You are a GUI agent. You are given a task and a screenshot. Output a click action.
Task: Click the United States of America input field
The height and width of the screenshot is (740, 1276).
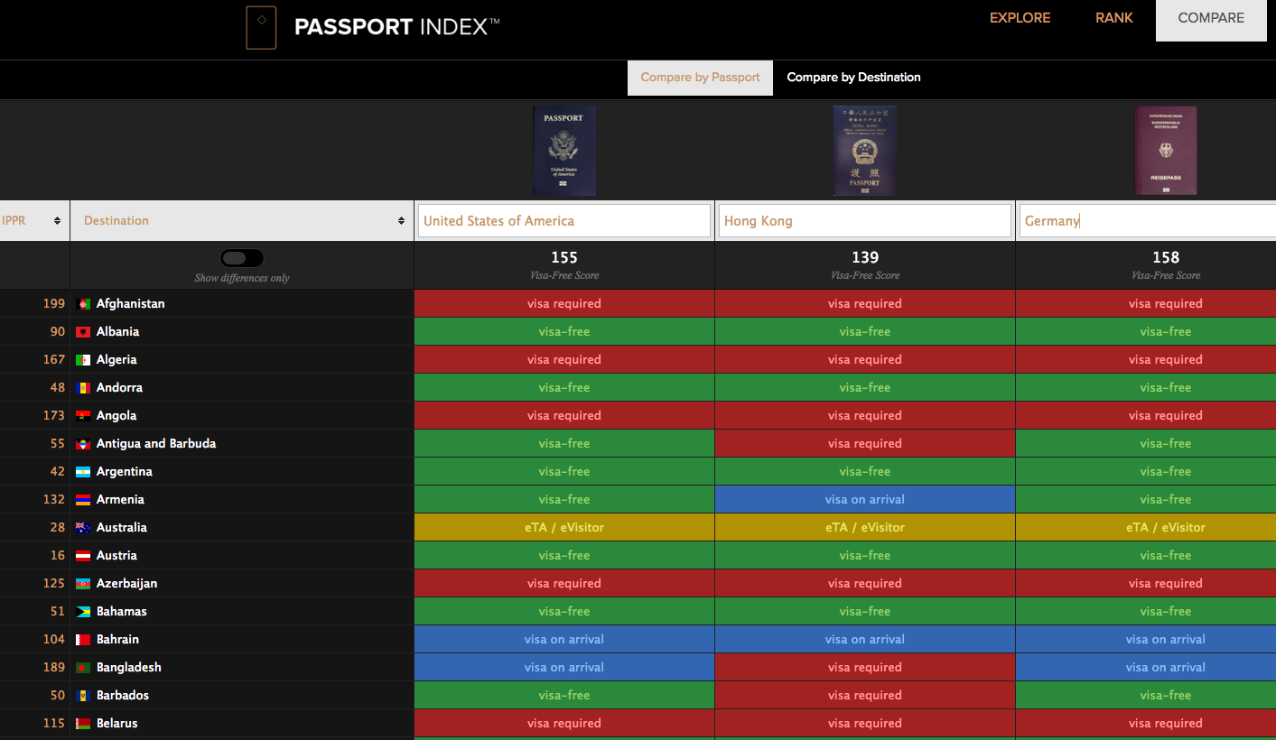tap(564, 221)
